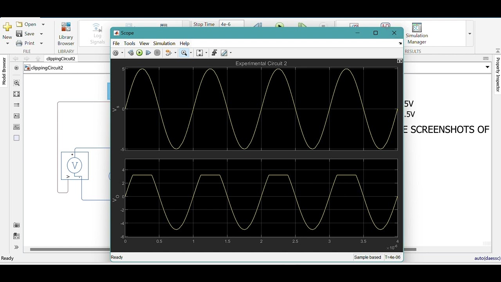Click the annotation text palette icon
This screenshot has width=501, height=282.
[x=16, y=116]
